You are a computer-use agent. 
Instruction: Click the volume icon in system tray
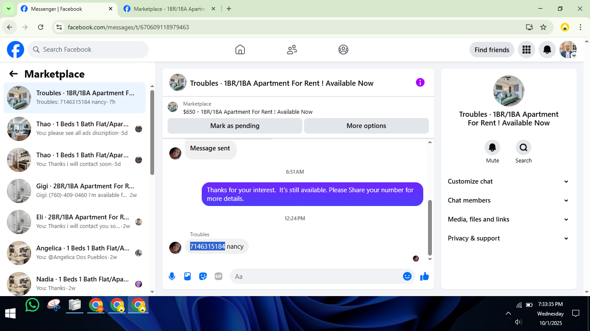[519, 322]
